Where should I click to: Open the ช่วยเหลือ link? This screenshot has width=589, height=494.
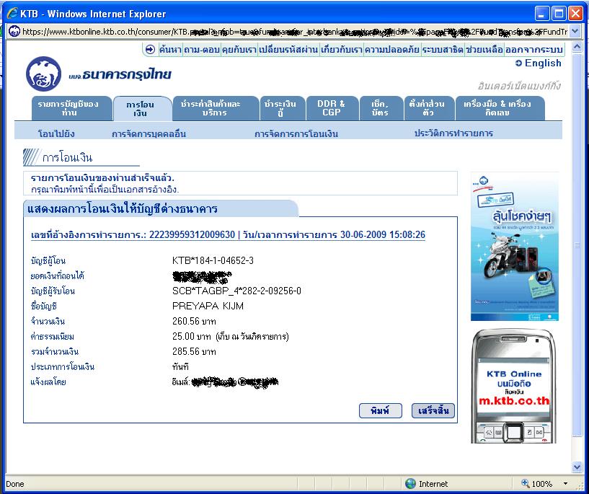coord(484,49)
